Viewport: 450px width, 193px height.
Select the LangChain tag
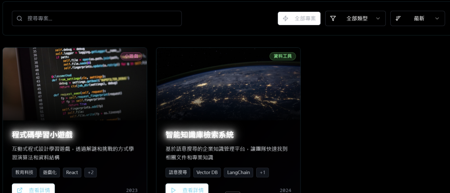pyautogui.click(x=239, y=173)
